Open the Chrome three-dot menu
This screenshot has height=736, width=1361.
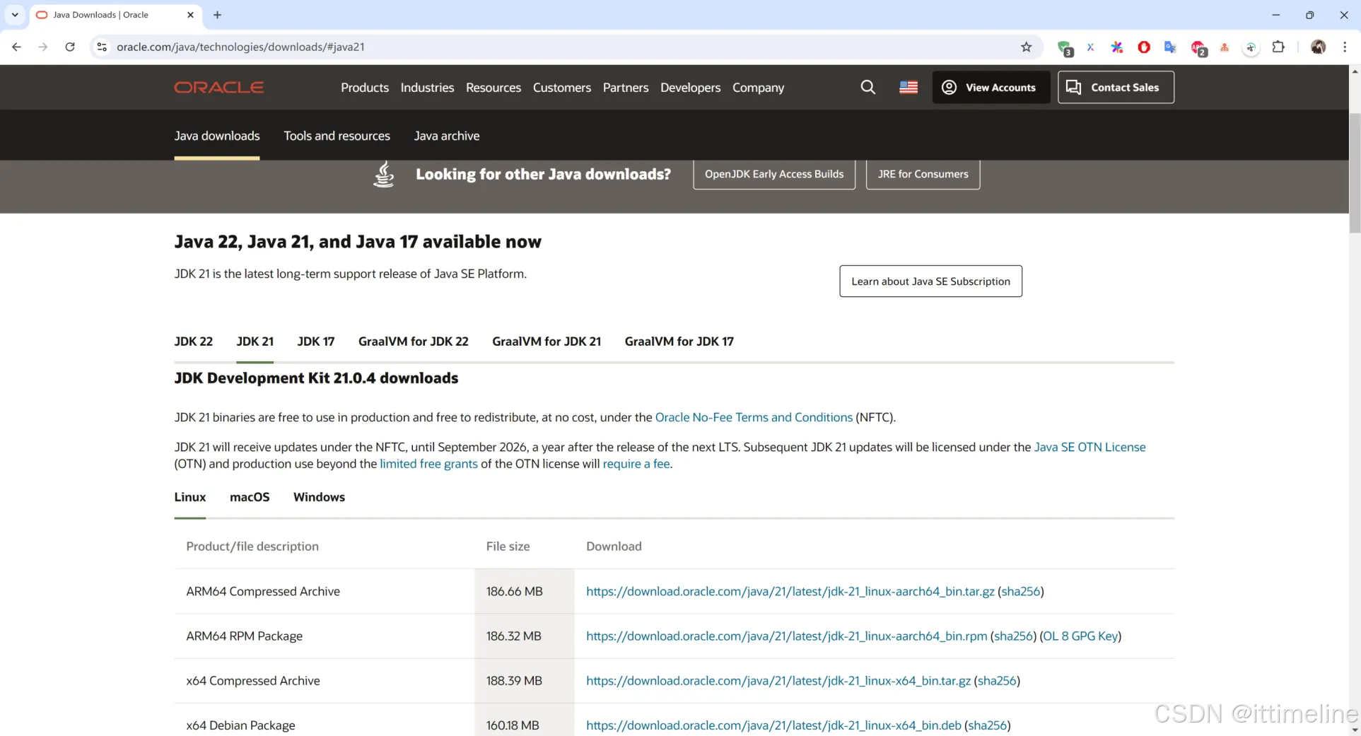click(1345, 47)
